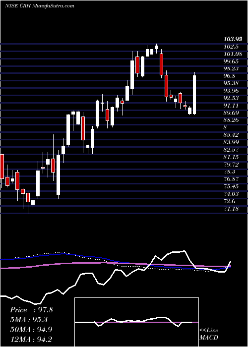Click the 72.6 price axis label

[230, 201]
